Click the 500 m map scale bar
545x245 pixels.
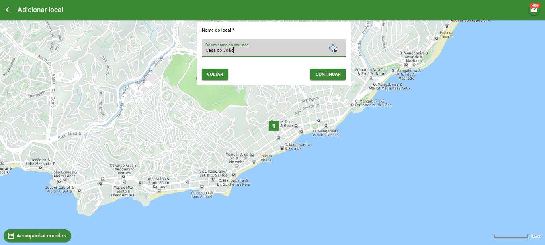(x=511, y=237)
